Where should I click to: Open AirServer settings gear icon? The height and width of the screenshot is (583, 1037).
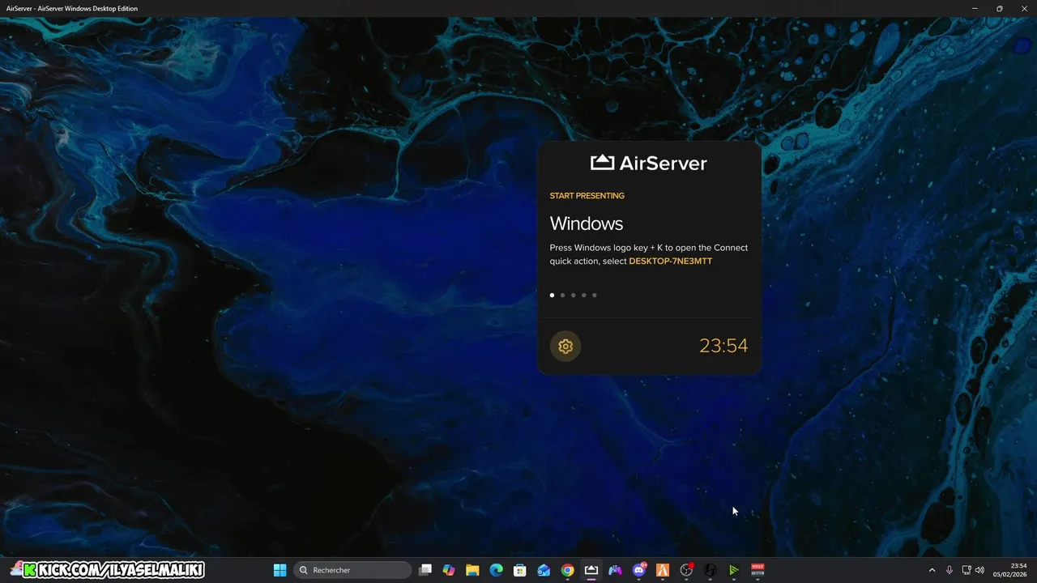click(565, 347)
